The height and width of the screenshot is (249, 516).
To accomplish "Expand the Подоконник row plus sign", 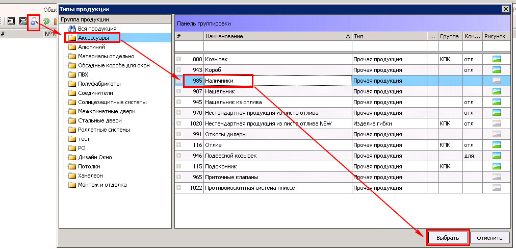I will (178, 166).
